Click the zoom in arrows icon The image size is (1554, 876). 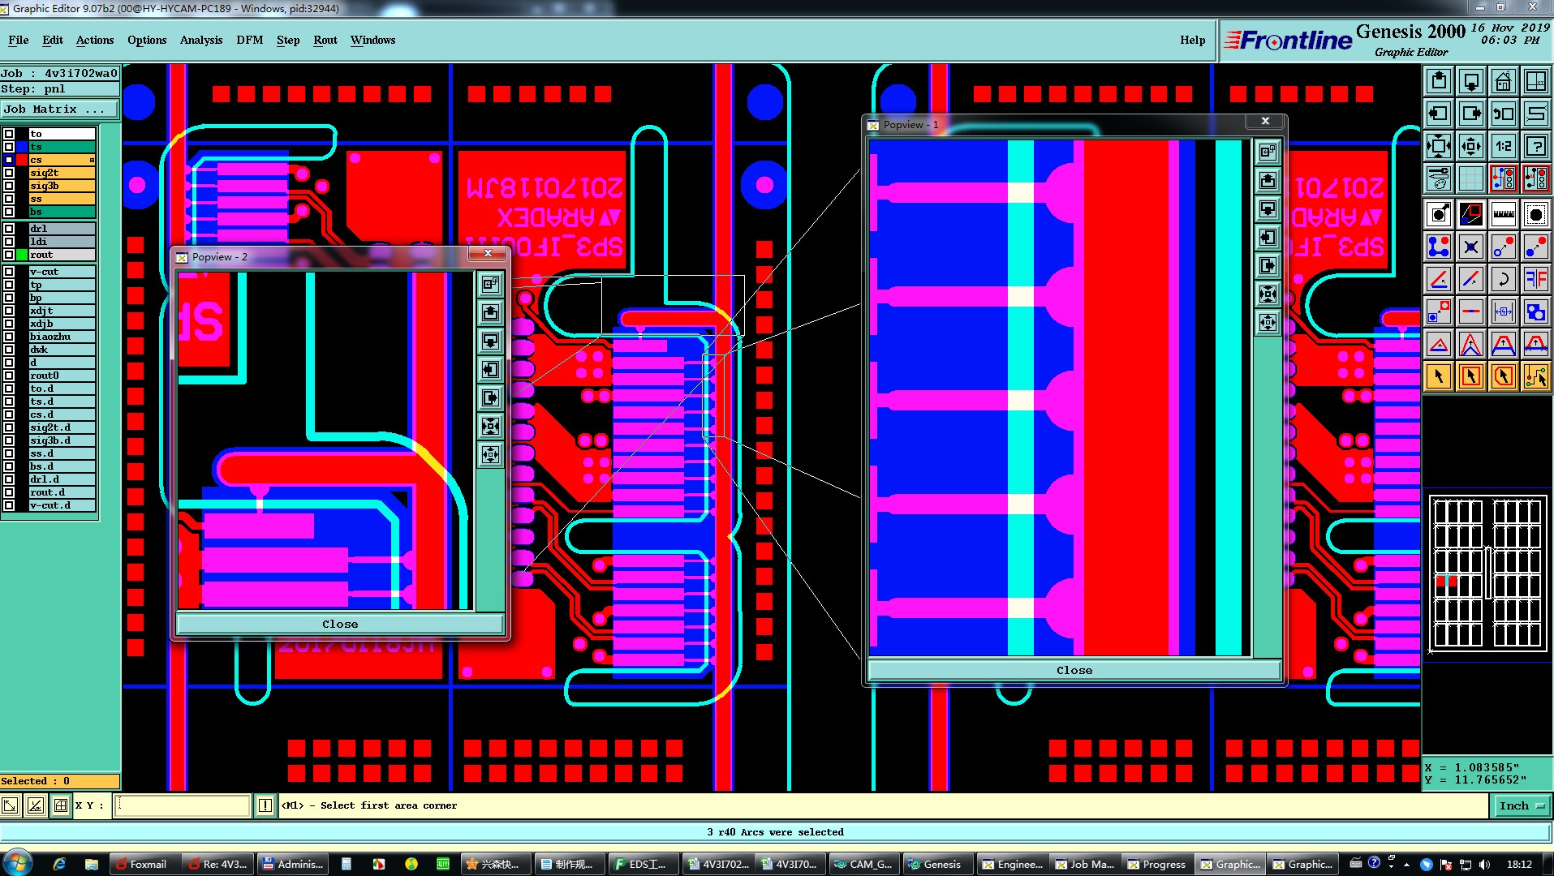tap(1471, 146)
